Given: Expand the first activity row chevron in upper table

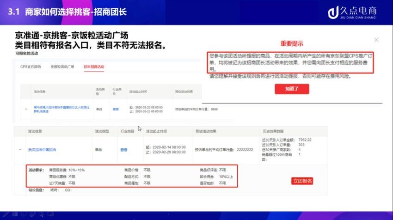Looking at the screenshot, I should tap(26, 109).
